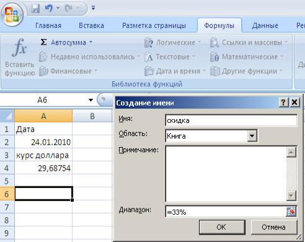Click the Select All corner of the sheet

(7, 116)
